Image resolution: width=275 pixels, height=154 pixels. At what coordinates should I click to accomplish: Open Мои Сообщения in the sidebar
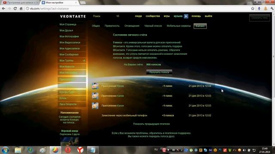click(72, 54)
